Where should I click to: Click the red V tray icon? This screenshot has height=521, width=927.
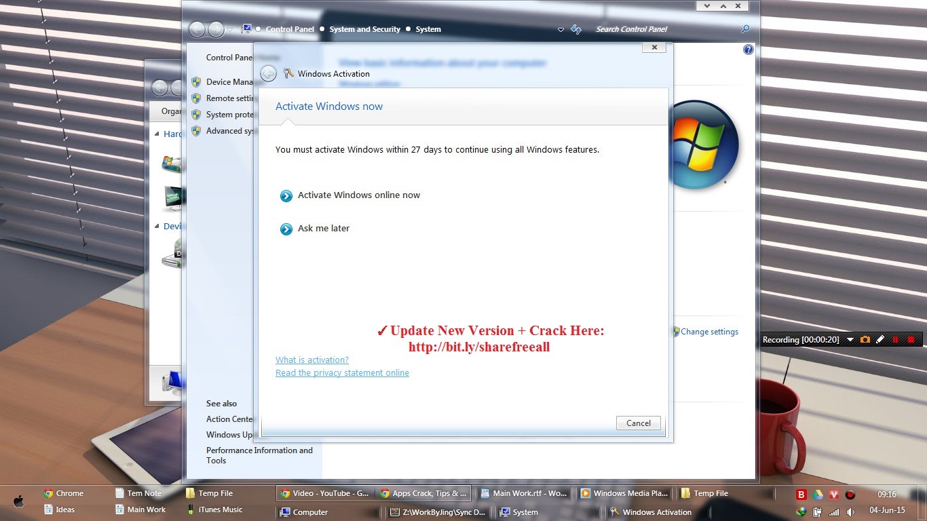coord(834,495)
